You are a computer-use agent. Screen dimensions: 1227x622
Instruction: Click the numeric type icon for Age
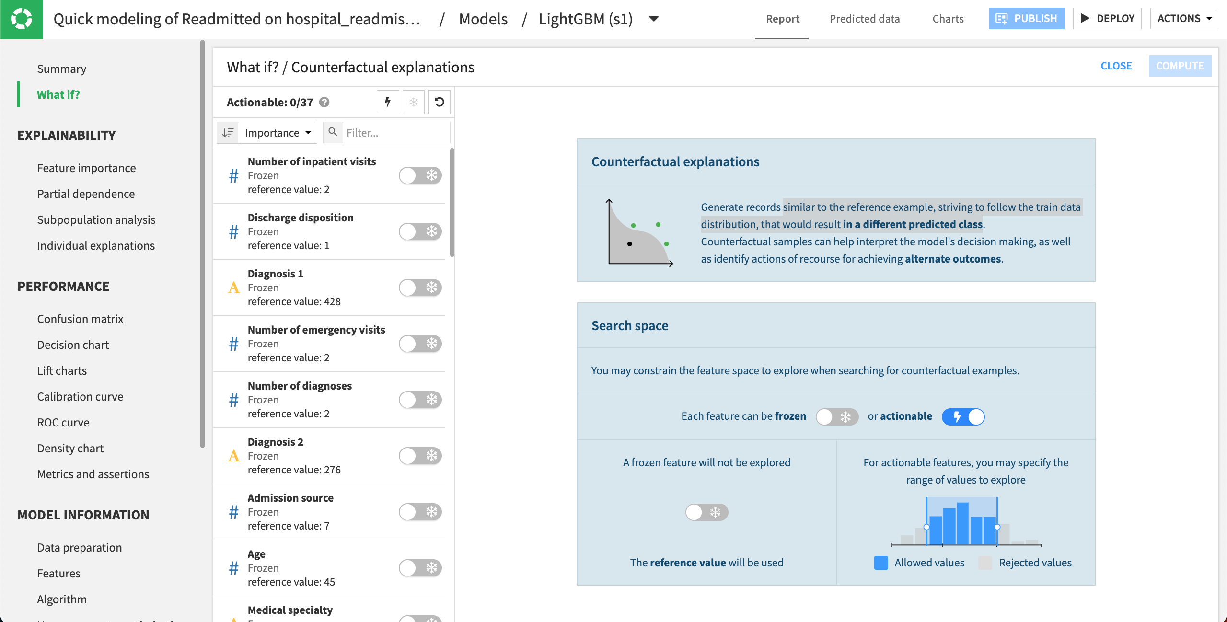pos(233,568)
